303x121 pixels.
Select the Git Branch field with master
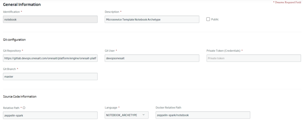(50, 77)
